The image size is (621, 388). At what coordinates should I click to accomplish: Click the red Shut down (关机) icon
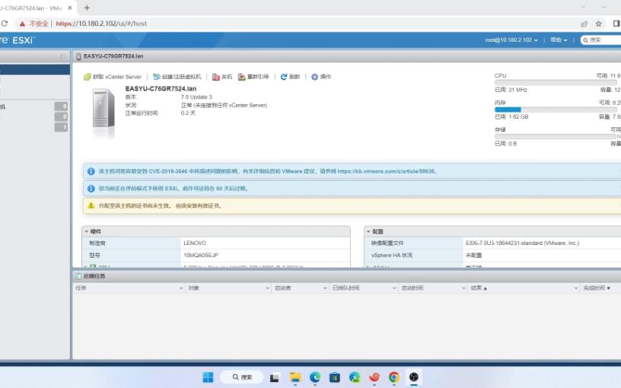click(216, 77)
